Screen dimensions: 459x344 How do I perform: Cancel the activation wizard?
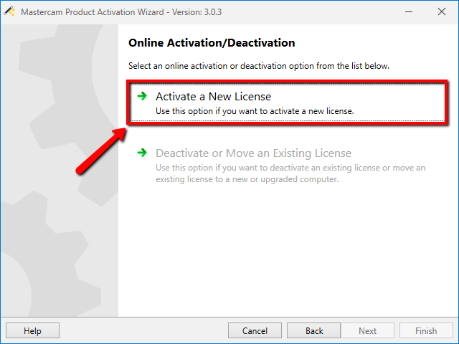(255, 330)
